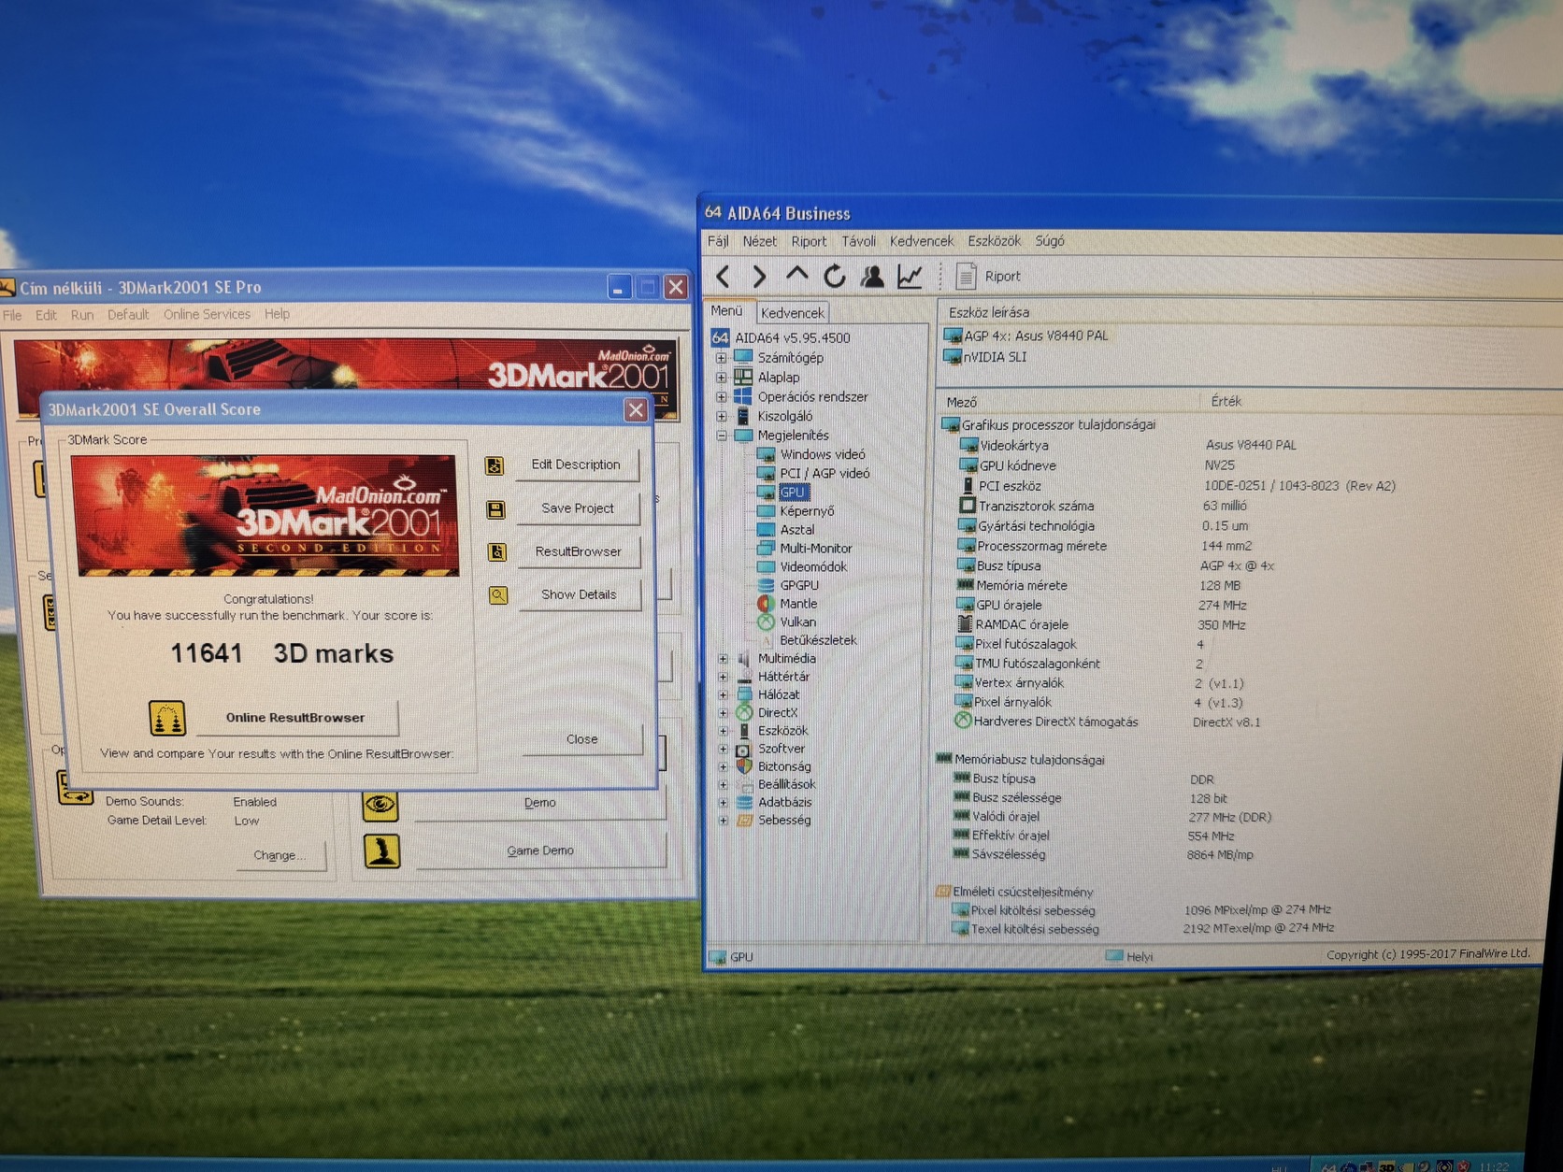This screenshot has width=1563, height=1172.
Task: Click Edit Description icon in score dialog
Action: [x=495, y=465]
